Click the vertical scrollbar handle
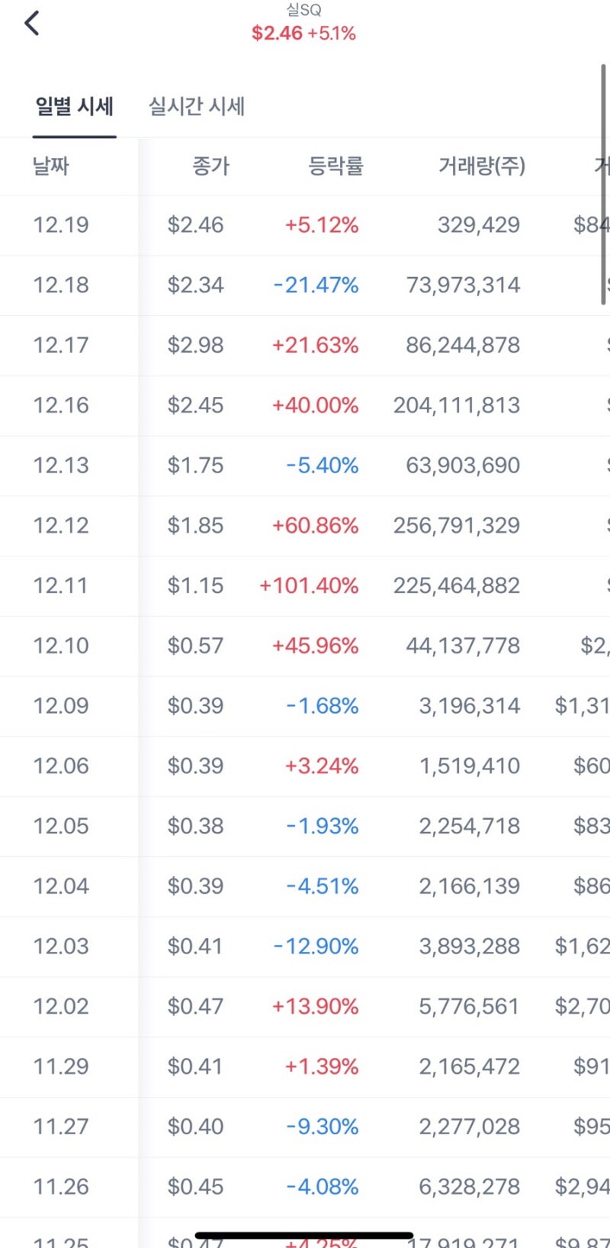The width and height of the screenshot is (610, 1248). (603, 183)
